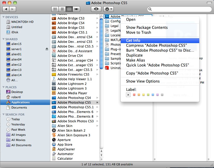Choose Make Alias from context menu
Image resolution: width=214 pixels, height=168 pixels.
pos(160,60)
